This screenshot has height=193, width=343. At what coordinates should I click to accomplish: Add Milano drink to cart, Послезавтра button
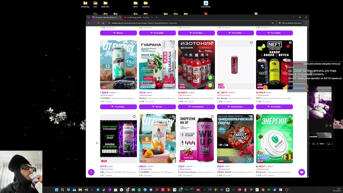point(235,107)
